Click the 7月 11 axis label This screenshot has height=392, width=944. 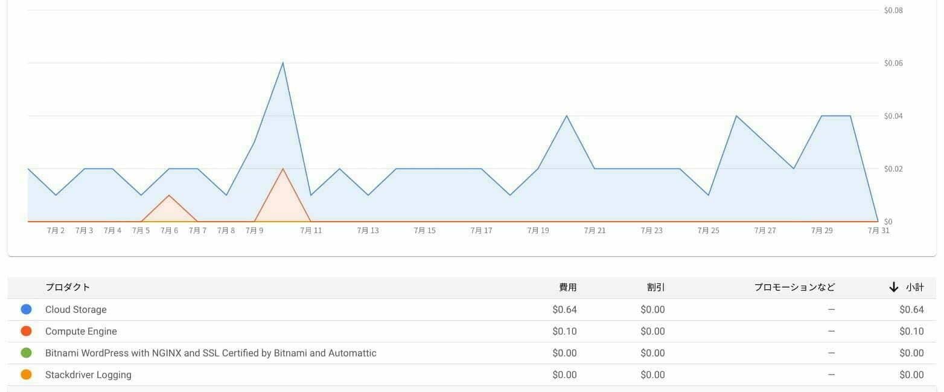click(311, 230)
